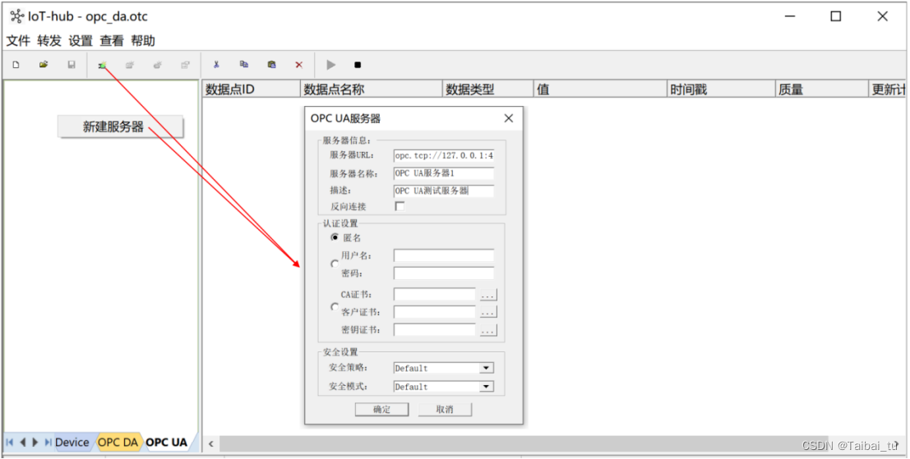Open project via folder toolbar icon
910x459 pixels.
pos(44,65)
